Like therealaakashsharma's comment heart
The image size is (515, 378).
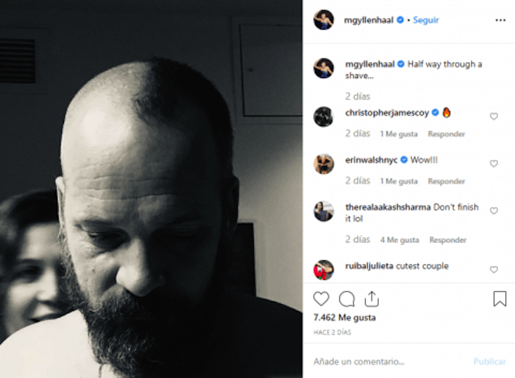494,211
